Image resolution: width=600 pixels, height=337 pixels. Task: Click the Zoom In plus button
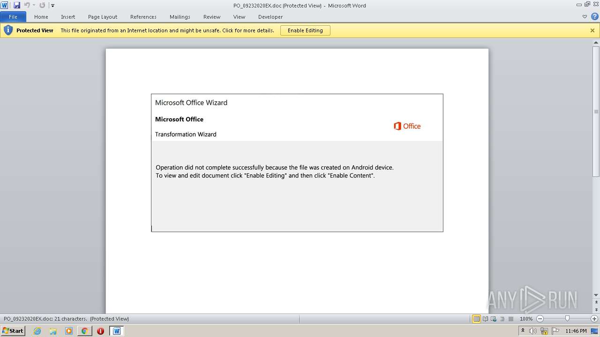tap(594, 319)
